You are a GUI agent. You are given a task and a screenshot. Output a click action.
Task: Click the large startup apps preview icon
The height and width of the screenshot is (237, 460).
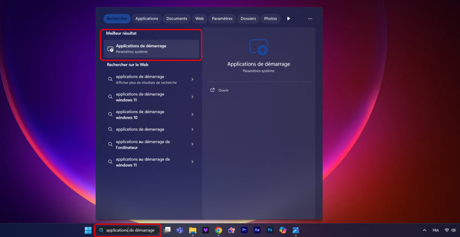pyautogui.click(x=258, y=47)
